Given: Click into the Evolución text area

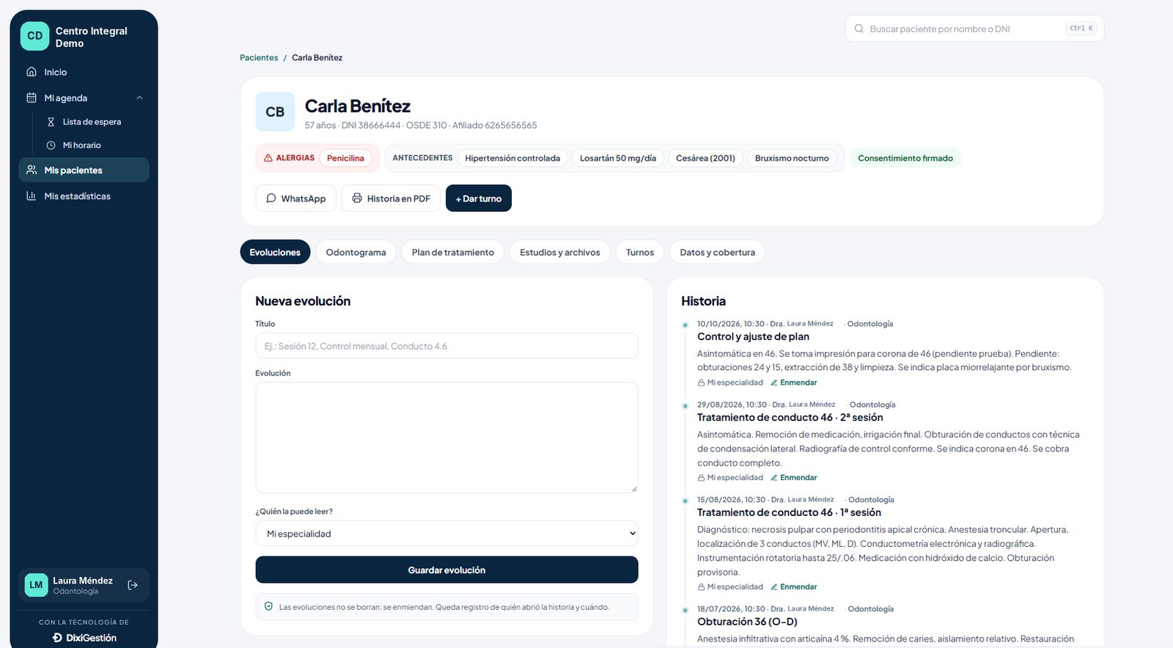Looking at the screenshot, I should (x=446, y=438).
